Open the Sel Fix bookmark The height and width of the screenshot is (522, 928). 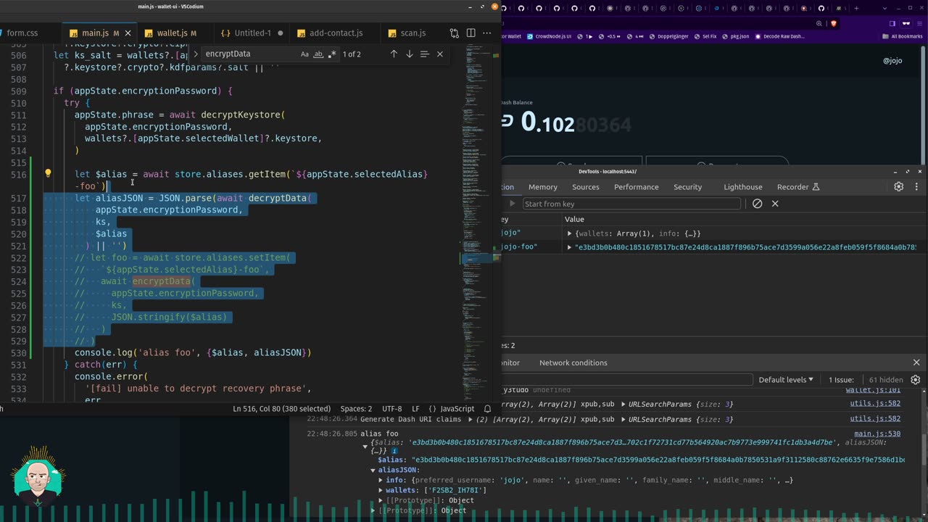[x=705, y=36]
